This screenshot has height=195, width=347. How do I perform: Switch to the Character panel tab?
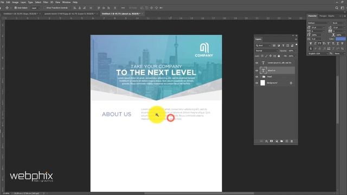(x=312, y=16)
